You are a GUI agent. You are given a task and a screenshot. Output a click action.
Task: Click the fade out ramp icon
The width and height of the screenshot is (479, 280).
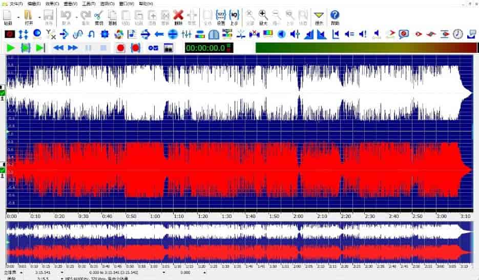322,34
